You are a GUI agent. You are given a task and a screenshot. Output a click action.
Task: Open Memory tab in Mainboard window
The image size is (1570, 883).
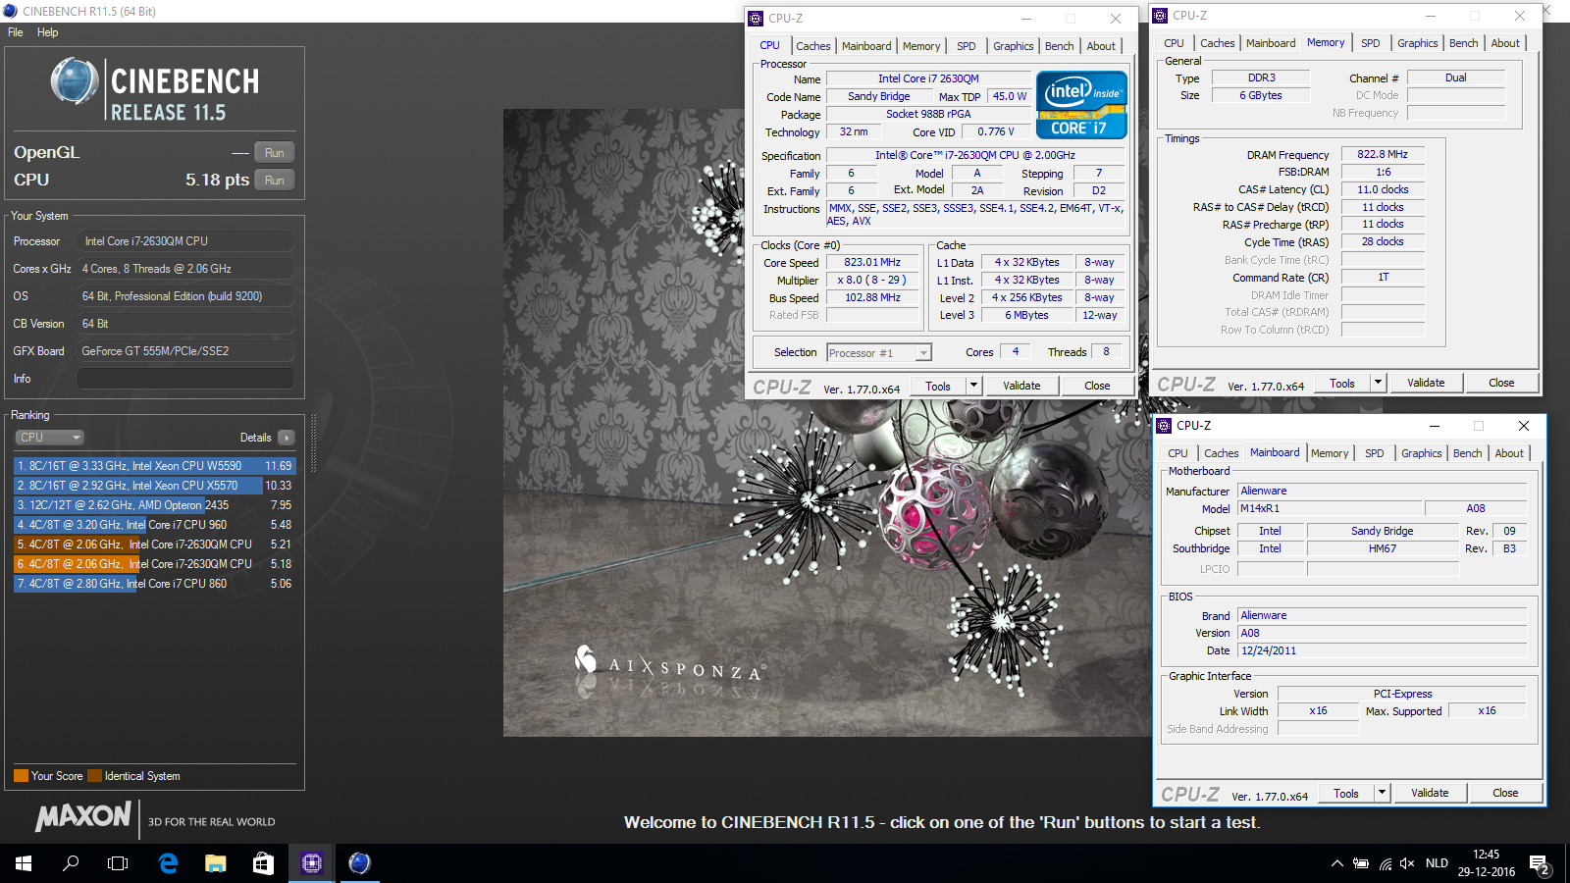click(1330, 453)
